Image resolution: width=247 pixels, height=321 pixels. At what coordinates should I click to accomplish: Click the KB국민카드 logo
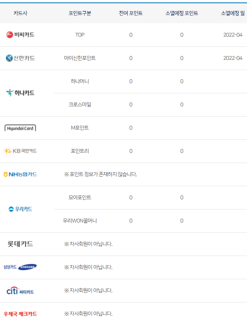(20, 151)
